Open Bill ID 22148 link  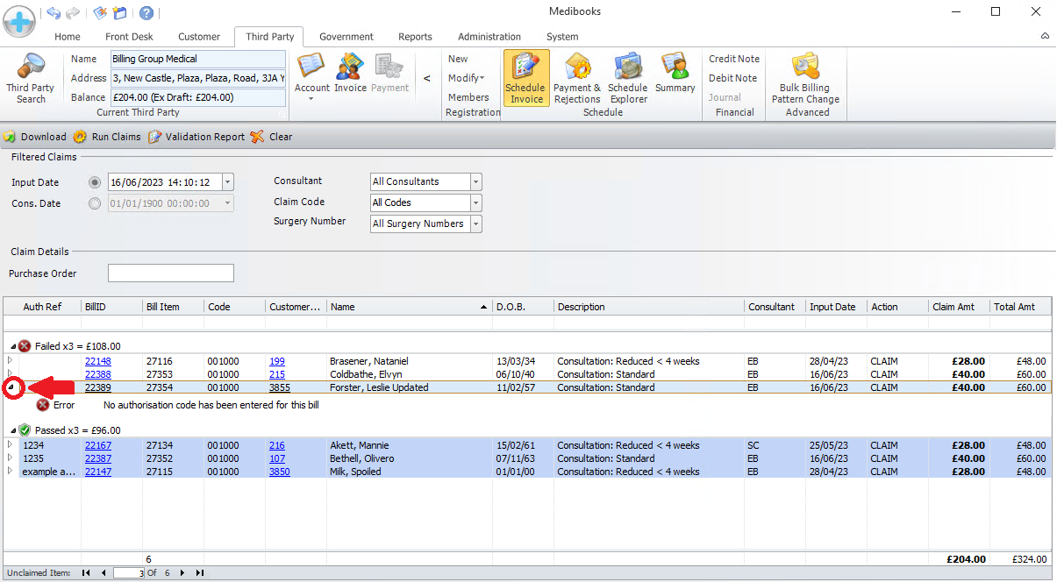pyautogui.click(x=97, y=361)
